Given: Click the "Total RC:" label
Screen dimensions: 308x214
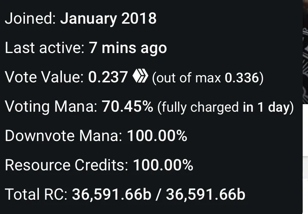Looking at the screenshot, I should [36, 194].
